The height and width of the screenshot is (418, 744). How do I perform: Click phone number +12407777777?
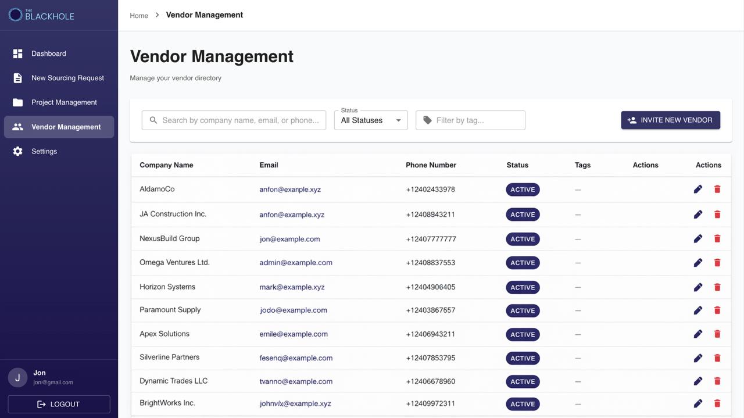pyautogui.click(x=431, y=239)
